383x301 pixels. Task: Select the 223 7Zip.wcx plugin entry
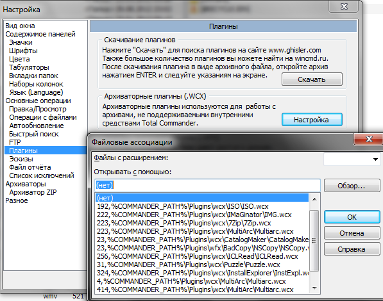click(x=202, y=223)
